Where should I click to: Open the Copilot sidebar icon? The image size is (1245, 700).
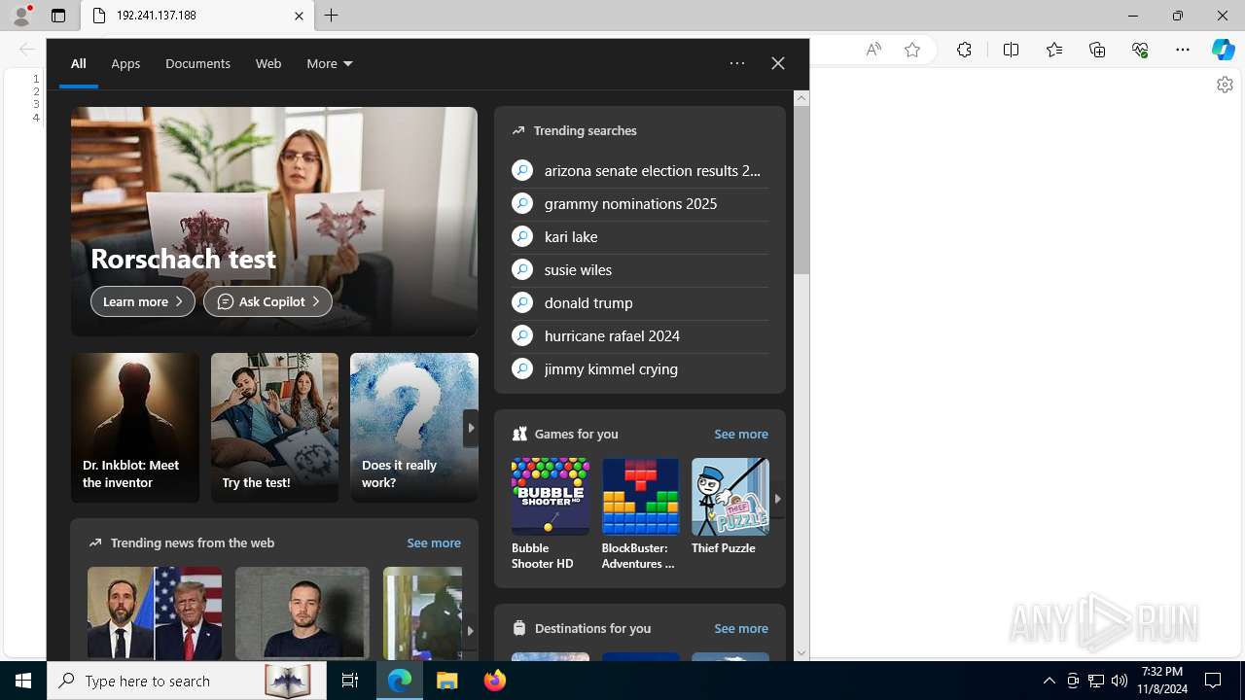click(1224, 50)
